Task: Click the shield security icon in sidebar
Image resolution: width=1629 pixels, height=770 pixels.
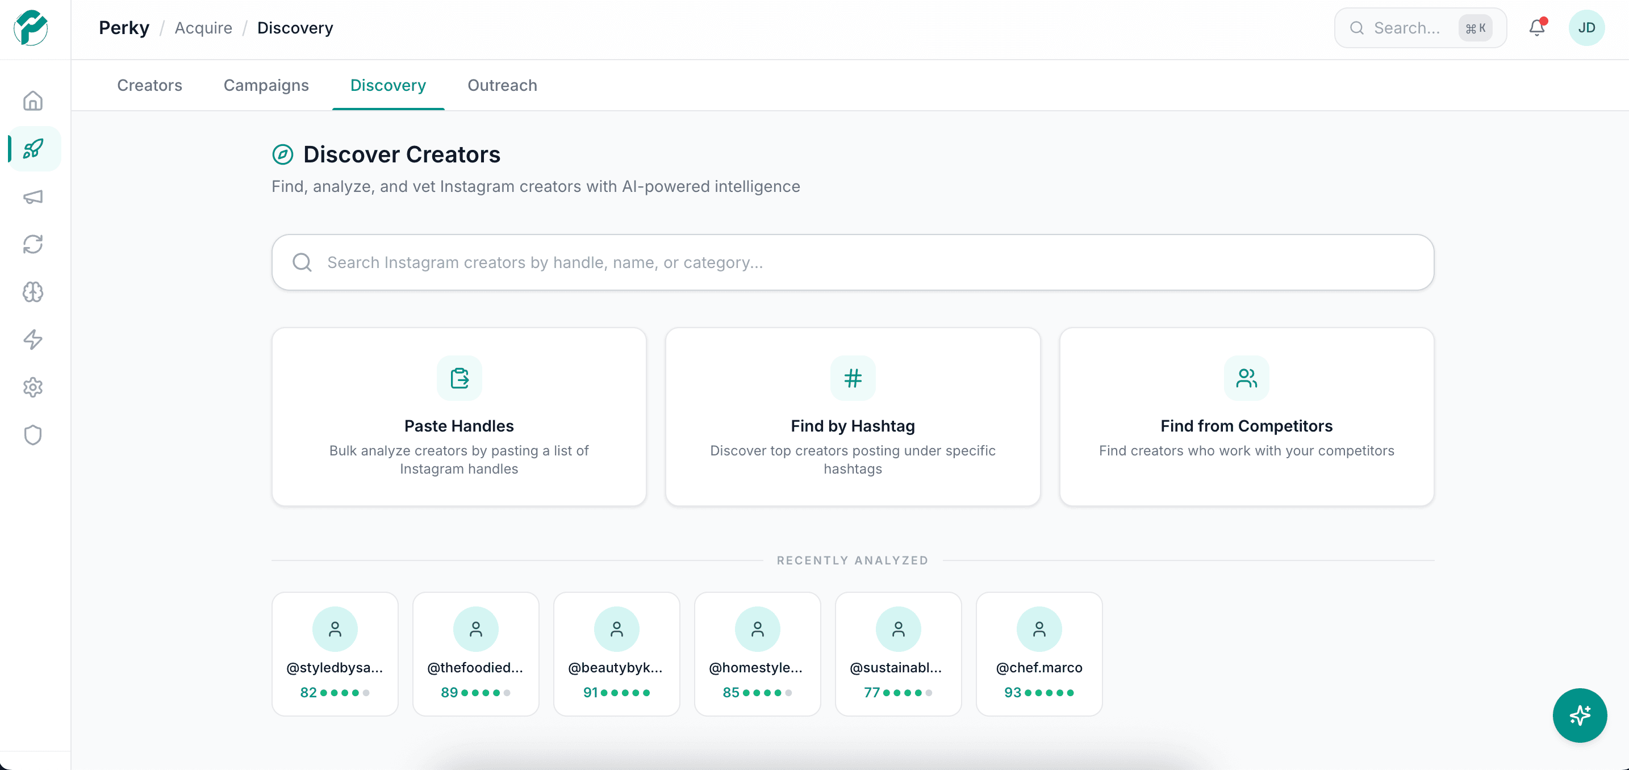Action: point(32,434)
